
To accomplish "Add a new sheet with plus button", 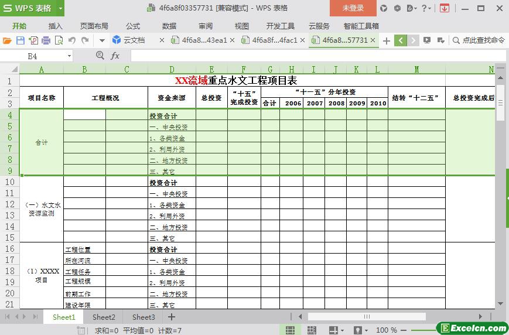I will click(x=172, y=317).
